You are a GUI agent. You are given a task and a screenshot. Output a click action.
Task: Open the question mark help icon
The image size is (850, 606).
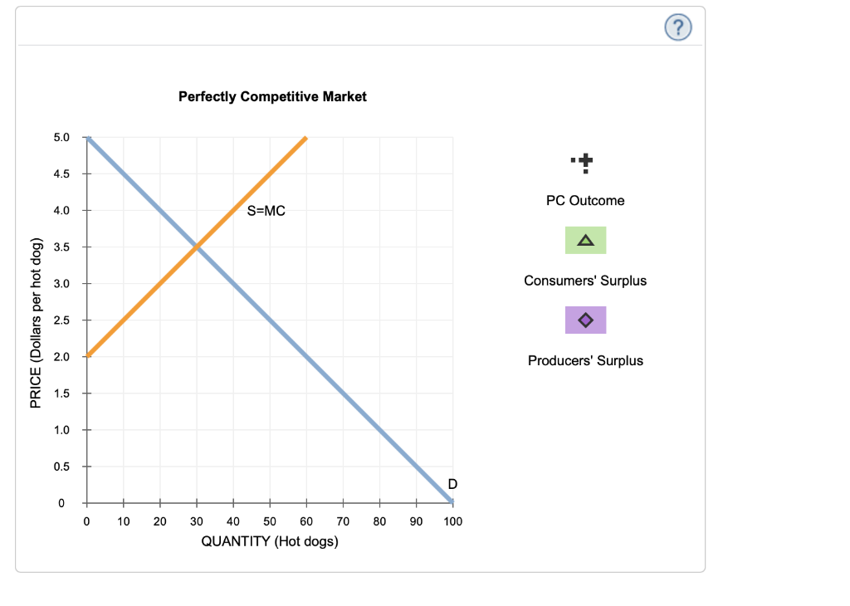(x=677, y=27)
